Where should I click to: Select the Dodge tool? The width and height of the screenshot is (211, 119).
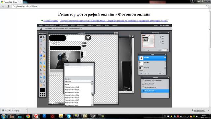pyautogui.click(x=41, y=70)
